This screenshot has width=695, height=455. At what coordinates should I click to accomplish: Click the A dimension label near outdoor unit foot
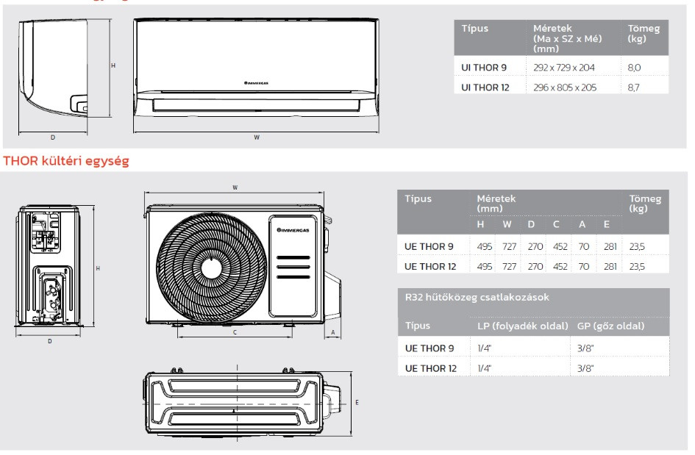[x=334, y=332]
